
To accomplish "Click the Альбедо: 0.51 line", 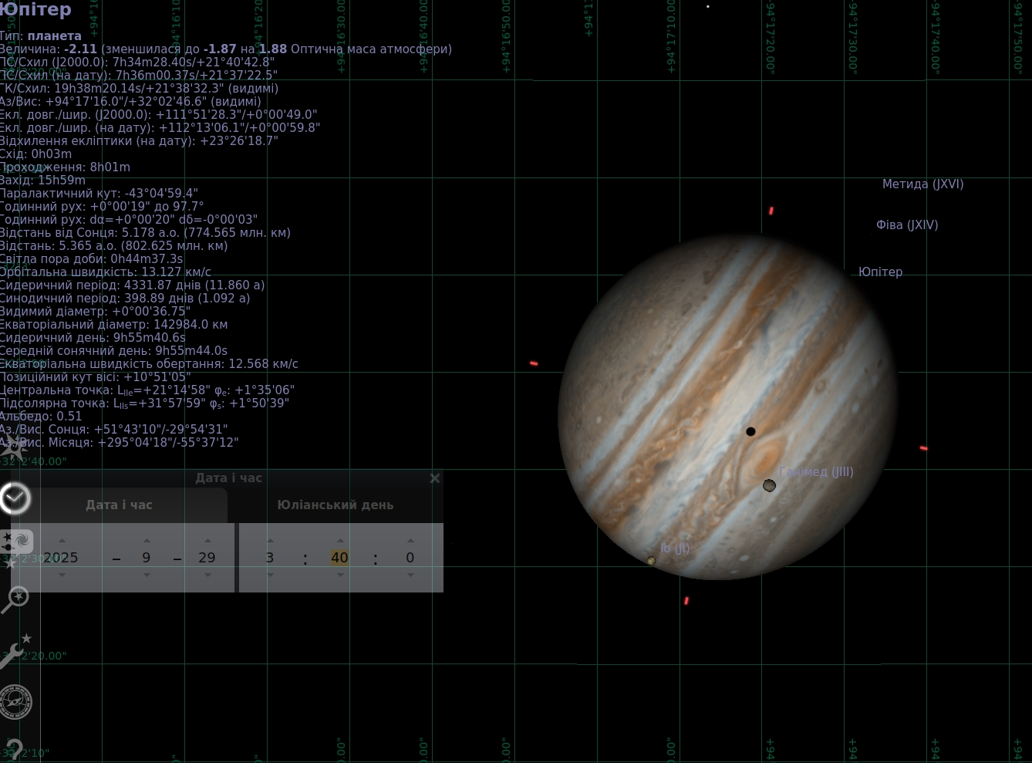I will point(41,416).
